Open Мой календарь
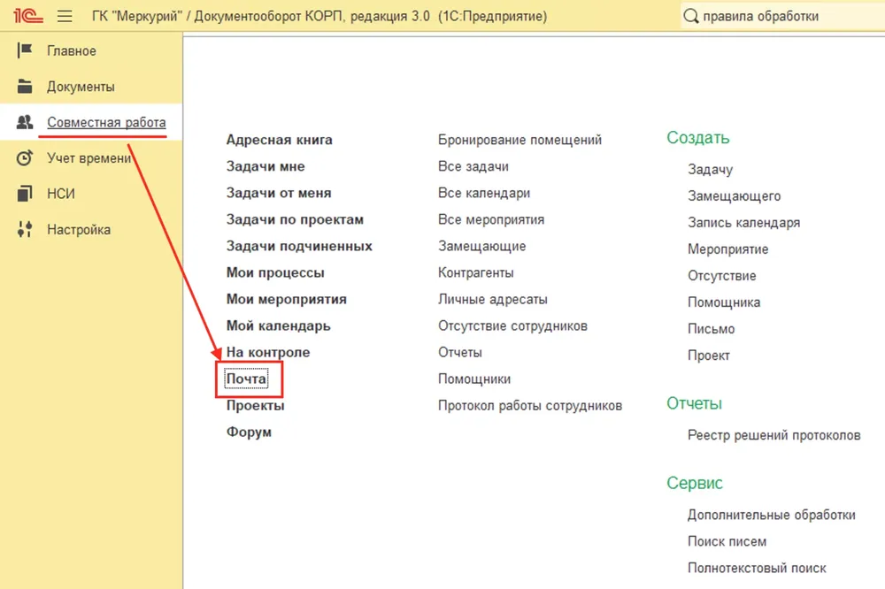Screen dimensions: 885x589 (x=278, y=325)
